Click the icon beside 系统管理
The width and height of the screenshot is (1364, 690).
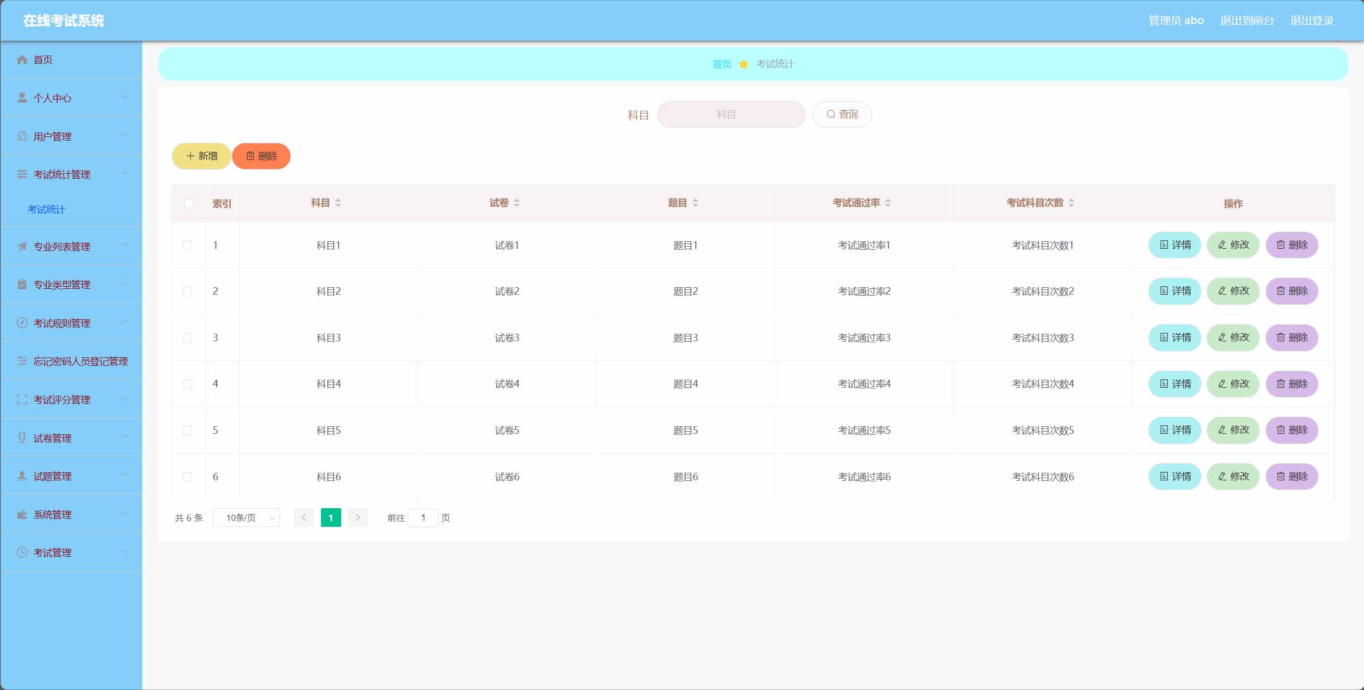[x=22, y=515]
